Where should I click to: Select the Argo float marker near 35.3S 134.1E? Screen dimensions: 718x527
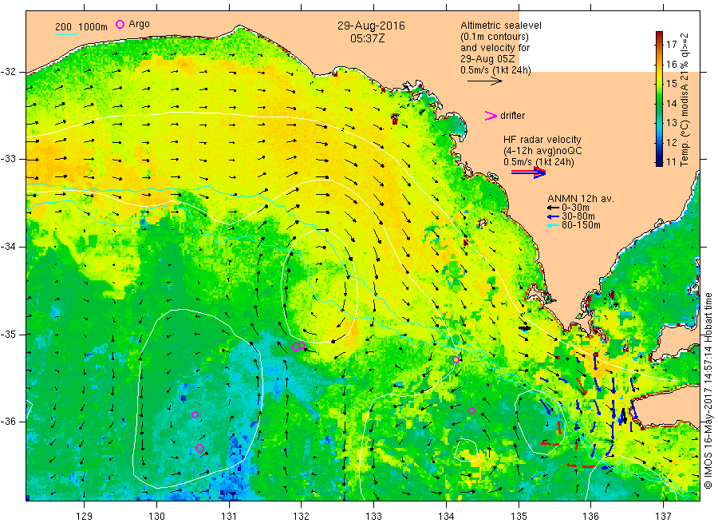pyautogui.click(x=456, y=360)
